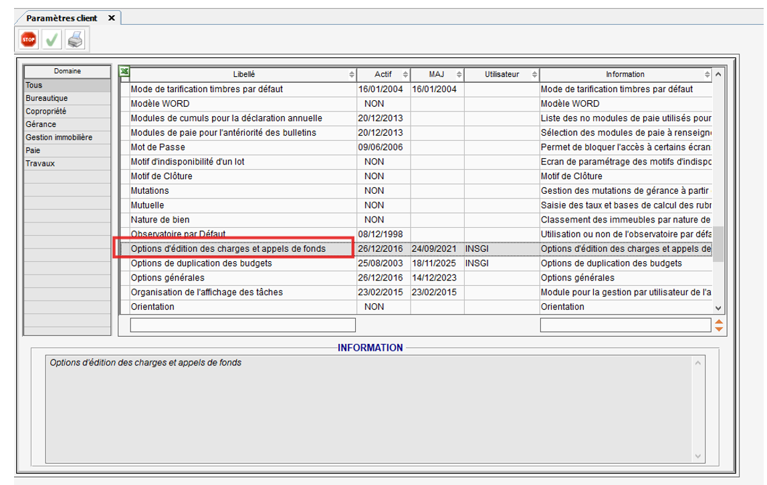Click the red STOP toolbar icon
The width and height of the screenshot is (767, 485).
point(29,40)
